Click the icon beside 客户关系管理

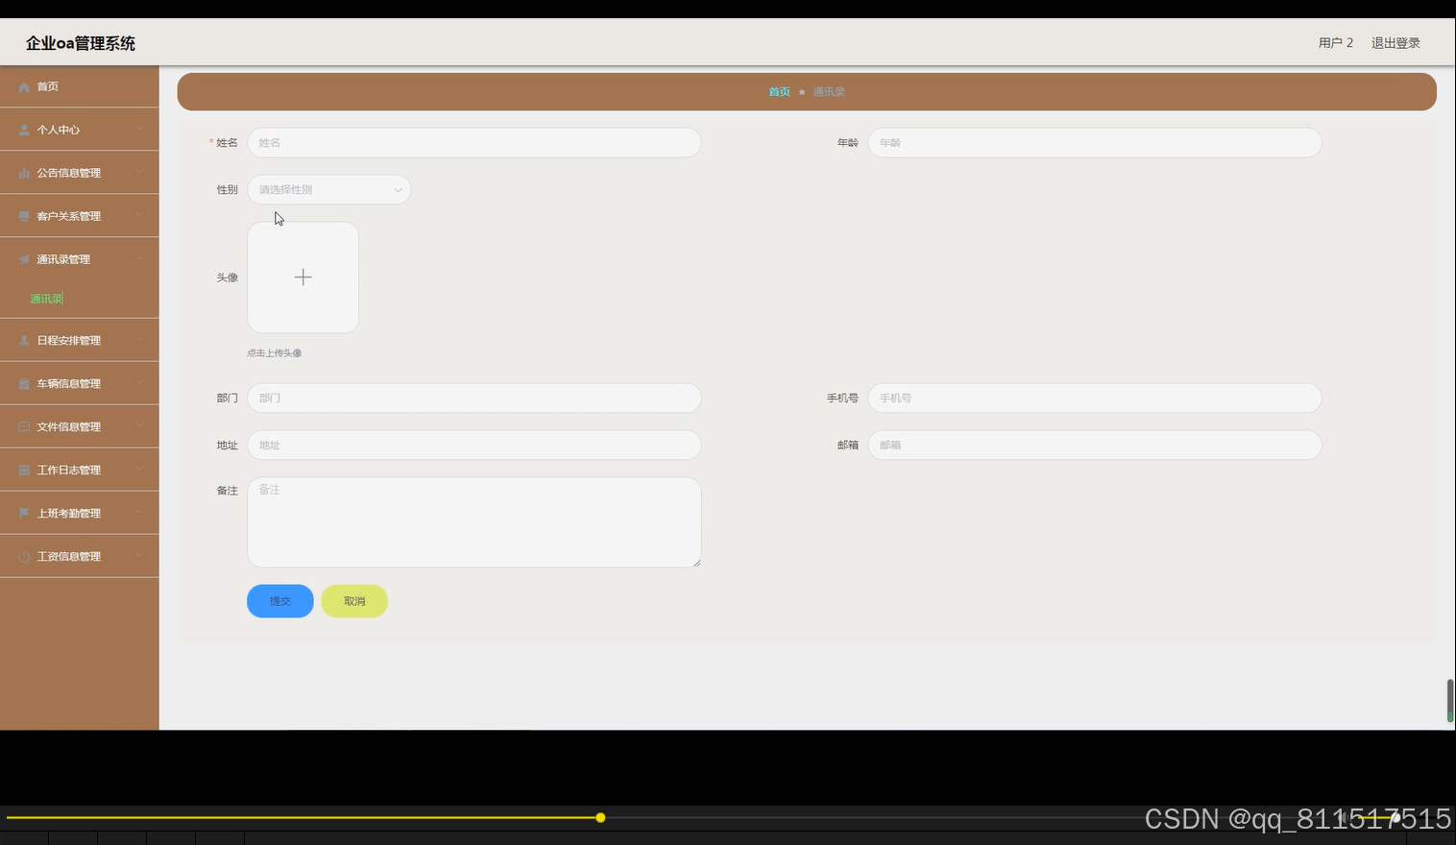[x=24, y=216]
